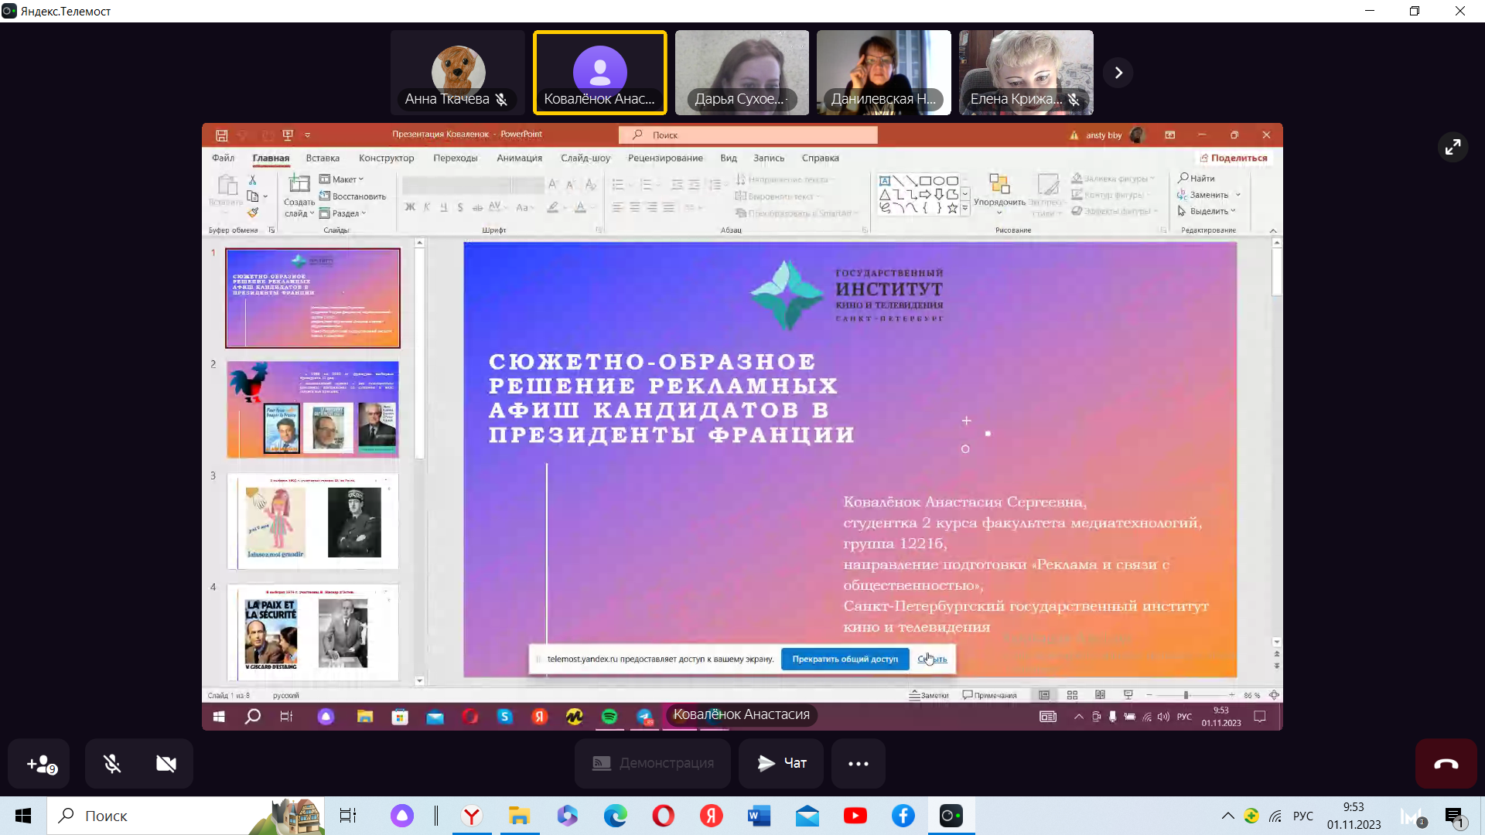Select slide 1 thumbnail

point(312,298)
